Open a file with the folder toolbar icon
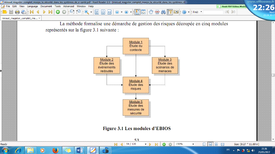The image size is (275, 154). pyautogui.click(x=5, y=12)
